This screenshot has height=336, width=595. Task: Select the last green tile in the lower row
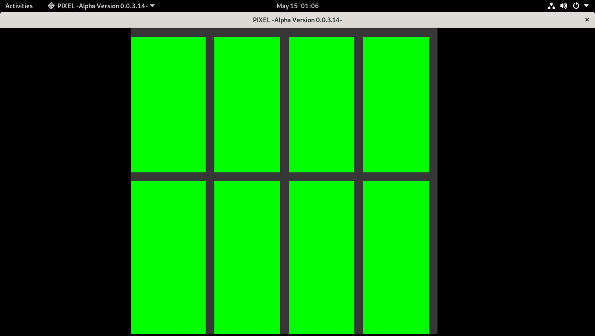pos(396,258)
